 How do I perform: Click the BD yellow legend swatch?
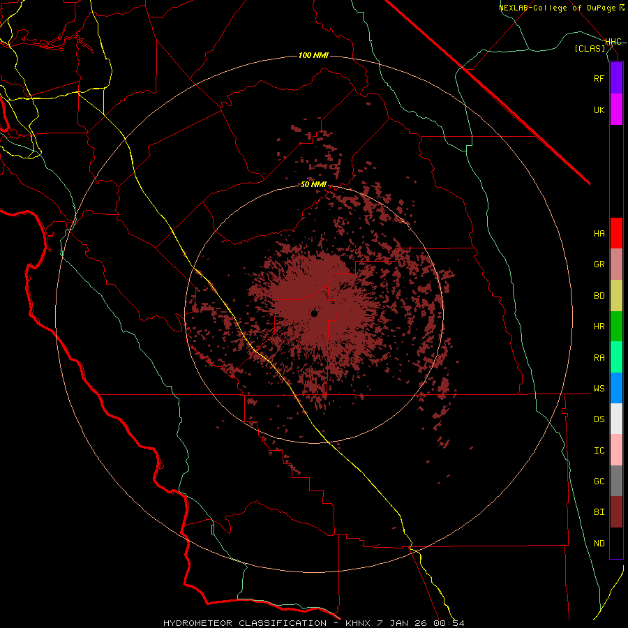coord(616,295)
